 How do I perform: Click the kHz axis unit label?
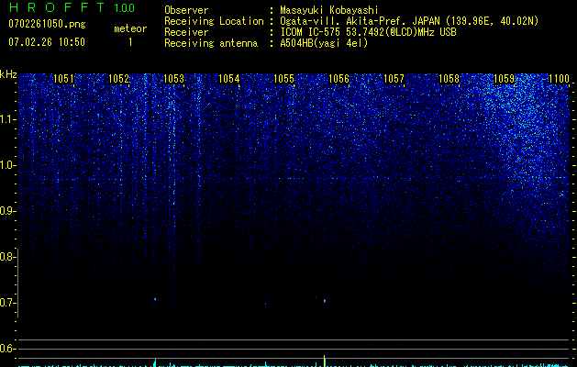pos(8,74)
